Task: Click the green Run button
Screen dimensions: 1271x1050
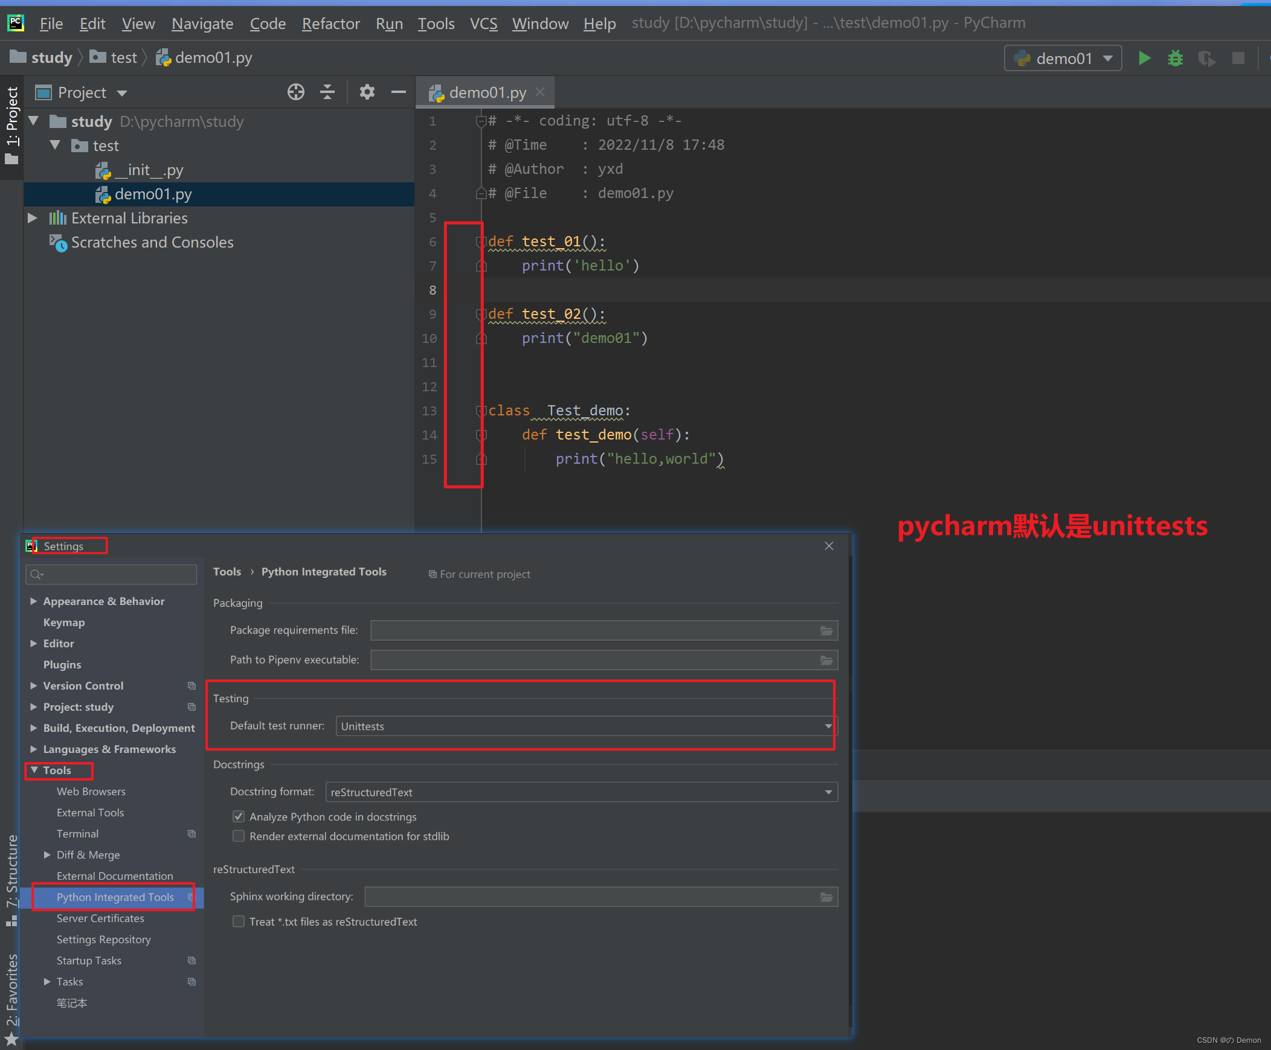Action: 1144,59
